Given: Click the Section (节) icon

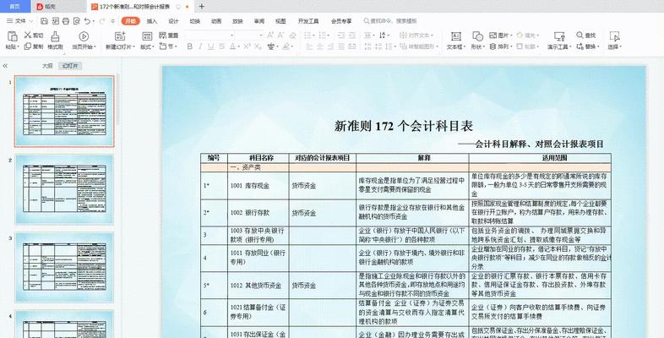Looking at the screenshot, I should tap(163, 46).
